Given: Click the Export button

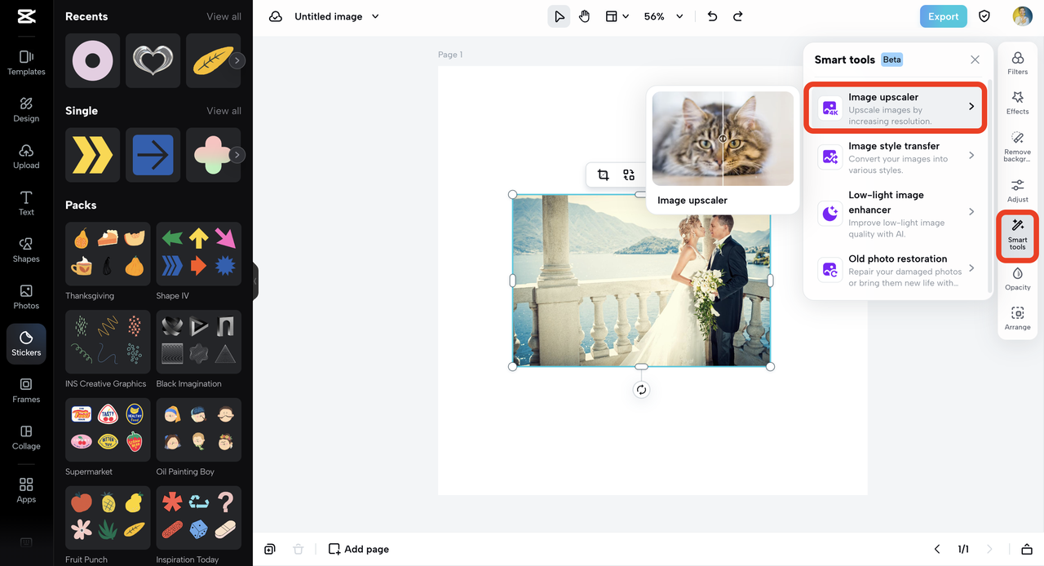Looking at the screenshot, I should tap(943, 16).
